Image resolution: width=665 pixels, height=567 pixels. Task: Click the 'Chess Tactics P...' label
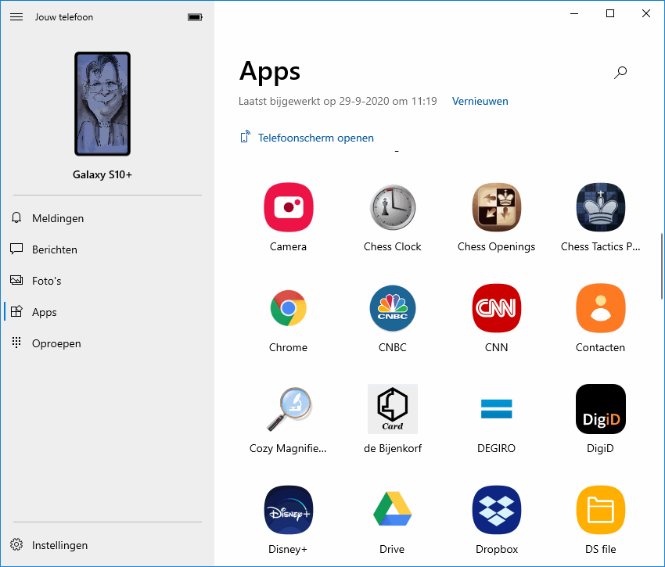(x=601, y=247)
